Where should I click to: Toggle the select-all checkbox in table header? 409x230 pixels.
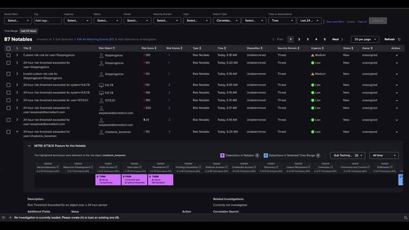click(8, 48)
